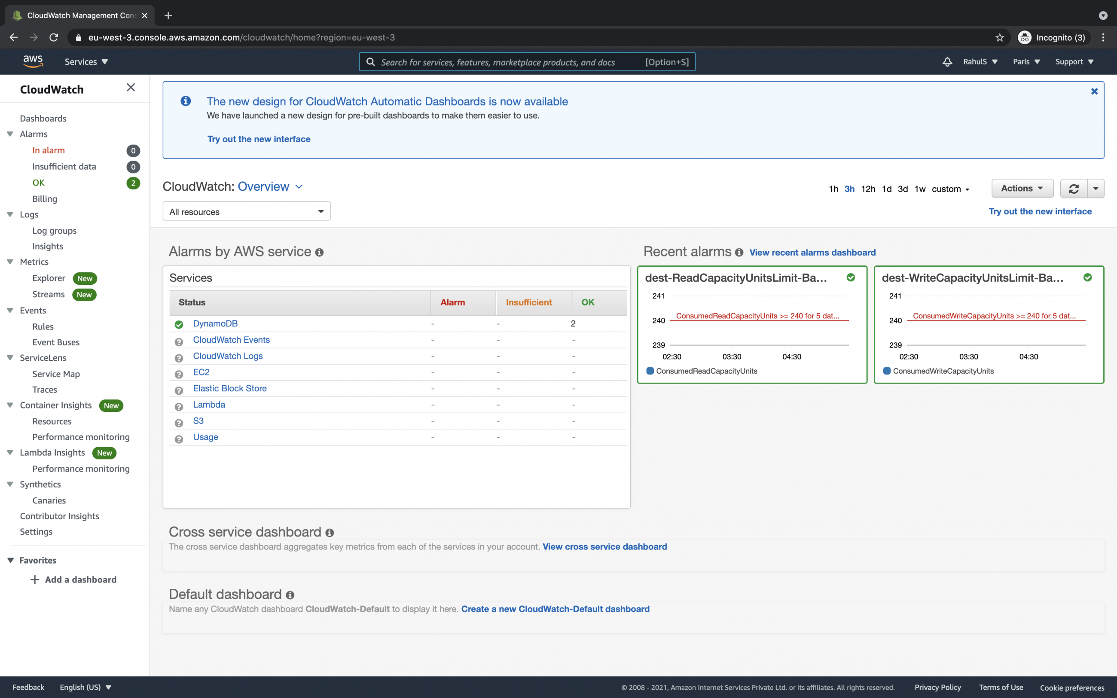
Task: Click the AWS home logo
Action: pyautogui.click(x=32, y=61)
